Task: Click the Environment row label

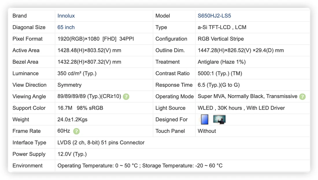Action: point(27,165)
